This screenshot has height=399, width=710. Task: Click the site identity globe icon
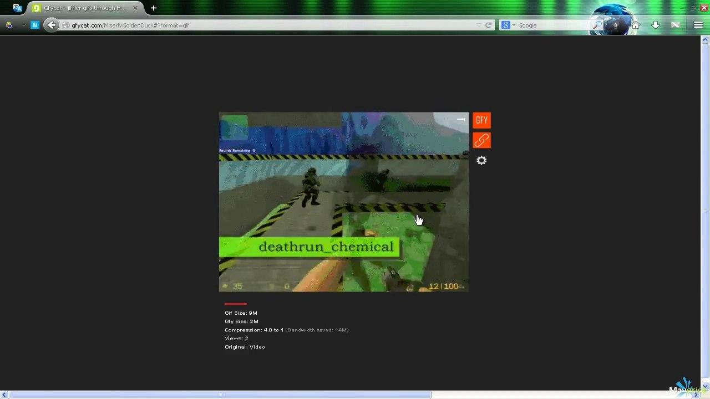click(x=66, y=25)
